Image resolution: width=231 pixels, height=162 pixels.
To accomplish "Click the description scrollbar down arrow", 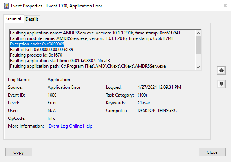I will [x=198, y=67].
